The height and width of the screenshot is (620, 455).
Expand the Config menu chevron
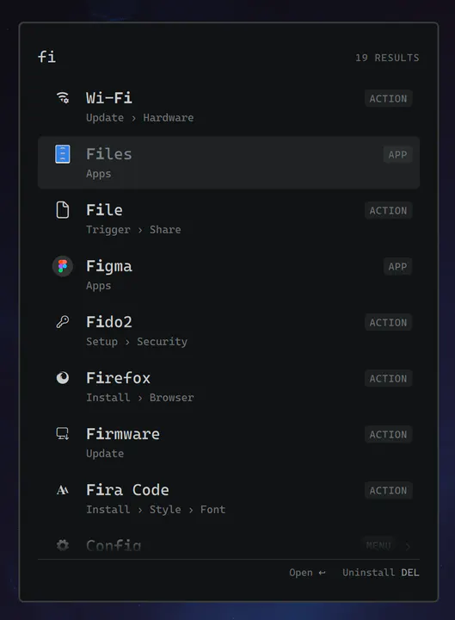click(x=408, y=547)
